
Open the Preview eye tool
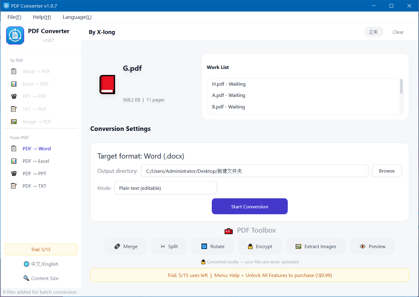(x=372, y=246)
